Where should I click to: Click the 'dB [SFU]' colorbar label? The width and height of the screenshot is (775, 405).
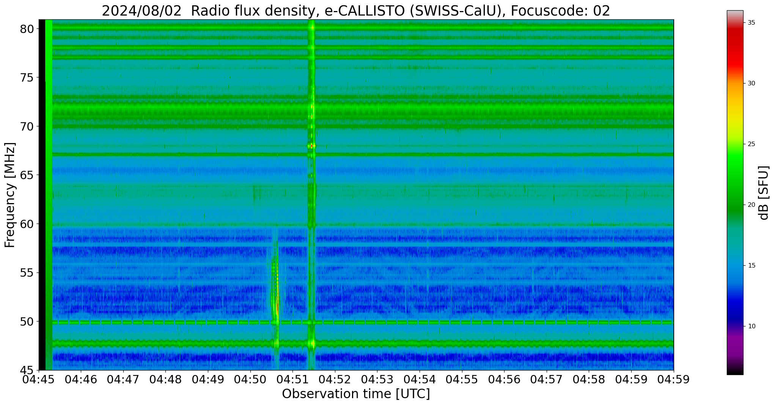click(764, 192)
